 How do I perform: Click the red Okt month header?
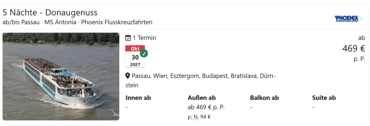135,49
